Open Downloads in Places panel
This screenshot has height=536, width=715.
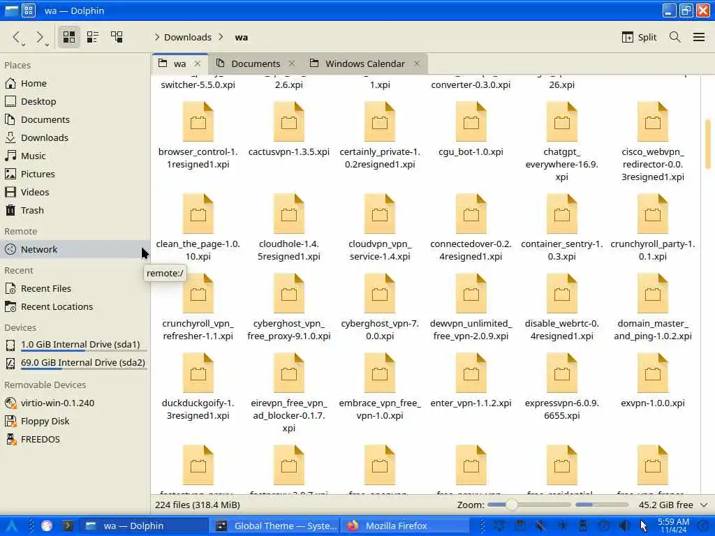click(75, 137)
